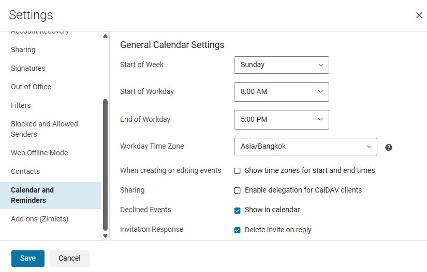Go to Out of Office settings

click(31, 87)
